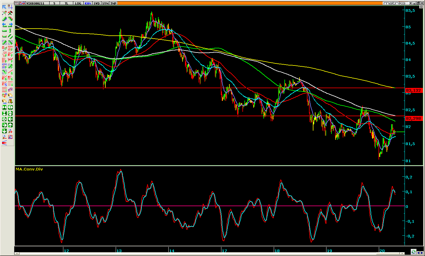Open the matriks dropdown arrow

(x=410, y=3)
